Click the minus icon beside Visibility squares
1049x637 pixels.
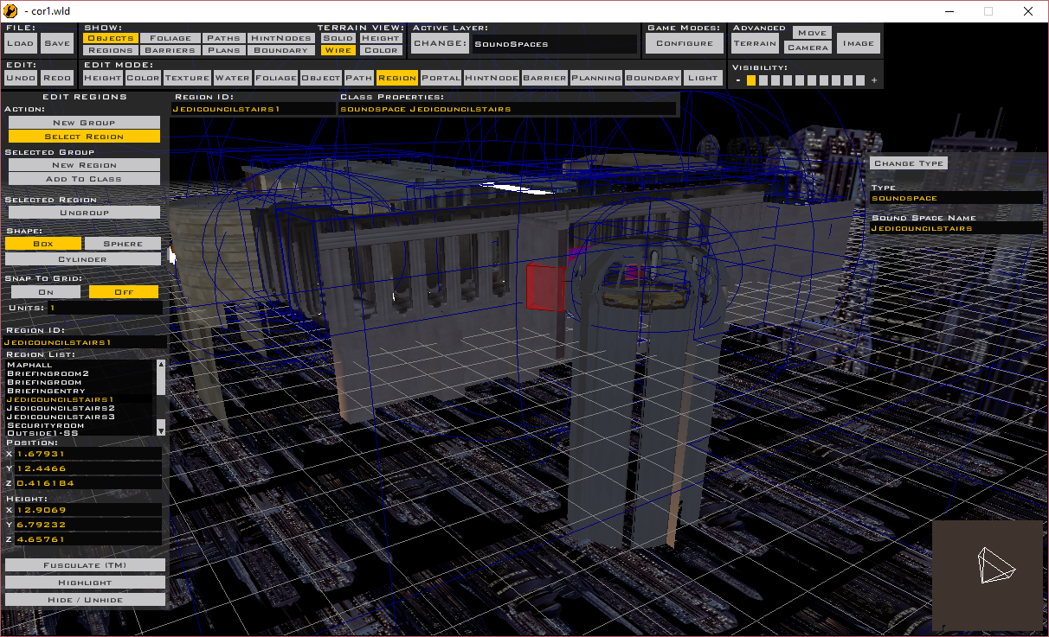(x=738, y=80)
